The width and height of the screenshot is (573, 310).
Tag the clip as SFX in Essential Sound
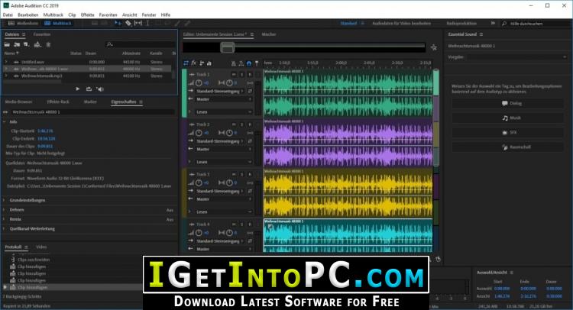click(x=507, y=133)
